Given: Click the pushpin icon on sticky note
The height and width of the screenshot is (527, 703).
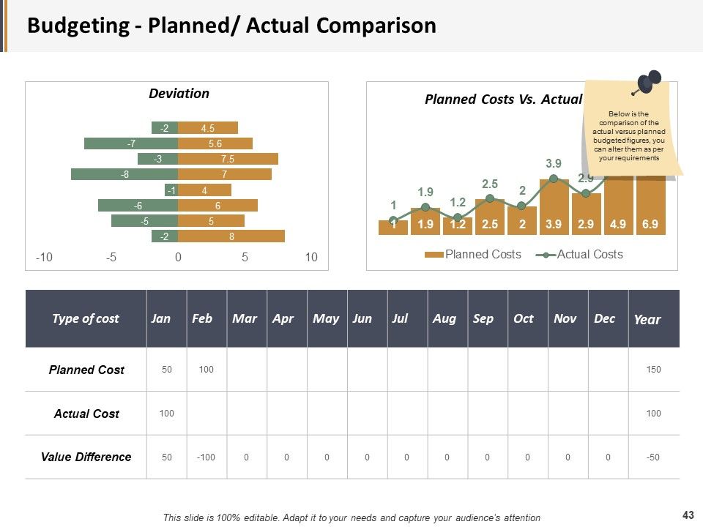Looking at the screenshot, I should 647,83.
